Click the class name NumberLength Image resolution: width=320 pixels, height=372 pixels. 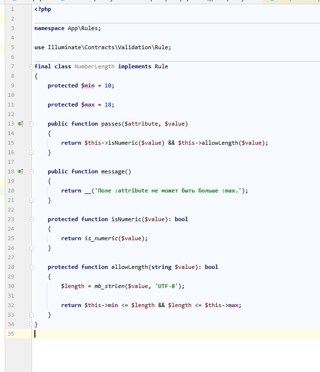pyautogui.click(x=95, y=66)
